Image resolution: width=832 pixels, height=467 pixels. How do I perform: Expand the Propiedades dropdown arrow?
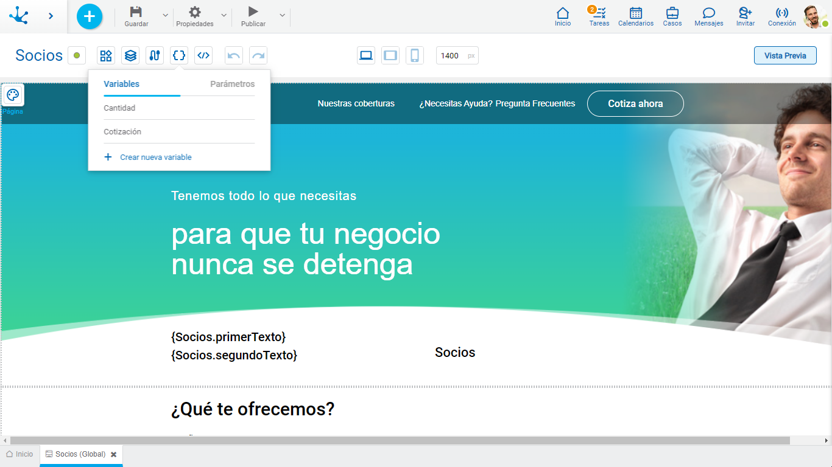pyautogui.click(x=224, y=15)
